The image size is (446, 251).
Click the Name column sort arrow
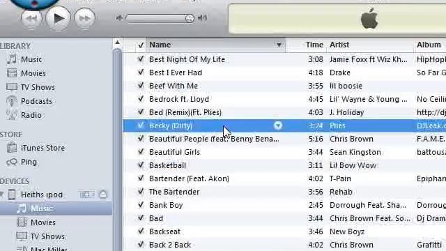coord(279,45)
